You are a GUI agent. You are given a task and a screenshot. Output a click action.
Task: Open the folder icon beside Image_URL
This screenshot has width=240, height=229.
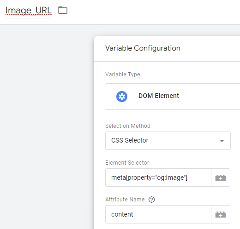[x=63, y=10]
